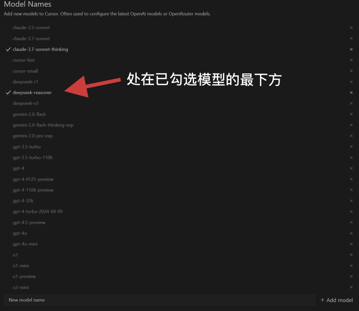This screenshot has width=359, height=311.
Task: Delete the o3-mini model entry
Action: 351,287
